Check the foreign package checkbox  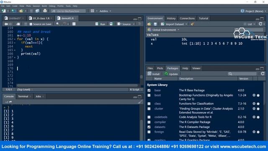click(149, 132)
